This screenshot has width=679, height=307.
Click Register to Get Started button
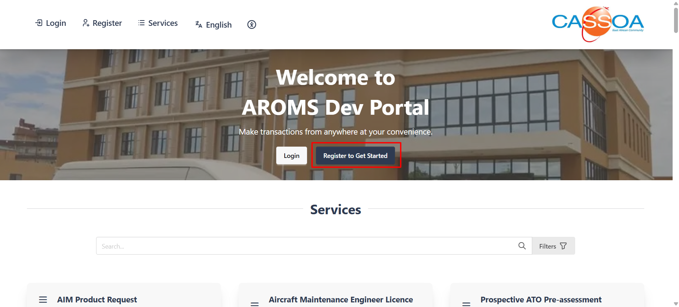pos(355,156)
